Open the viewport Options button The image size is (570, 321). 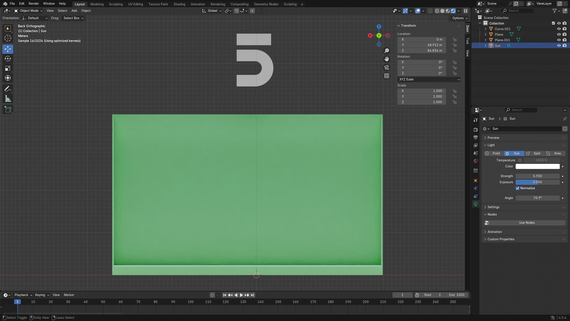pyautogui.click(x=459, y=18)
